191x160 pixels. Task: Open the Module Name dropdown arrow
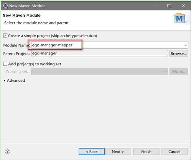(186, 45)
